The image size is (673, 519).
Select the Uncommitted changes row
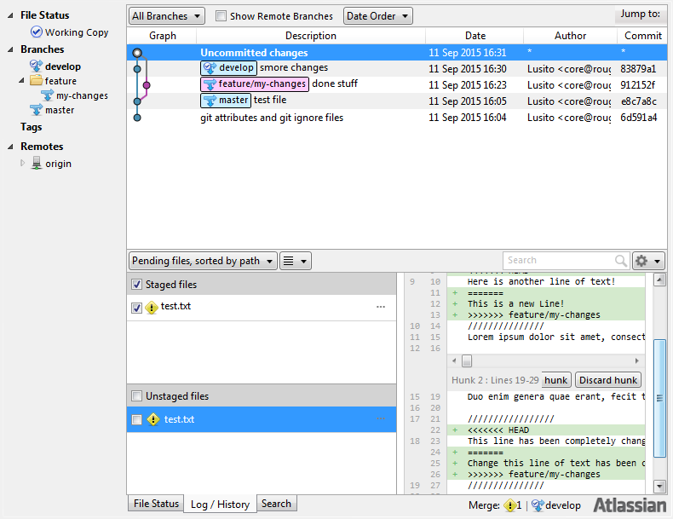(397, 53)
